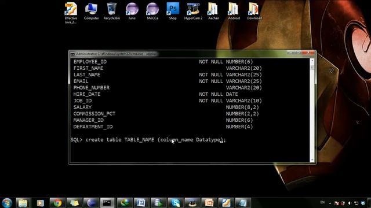Click the LAST_NAME column row

coord(168,75)
